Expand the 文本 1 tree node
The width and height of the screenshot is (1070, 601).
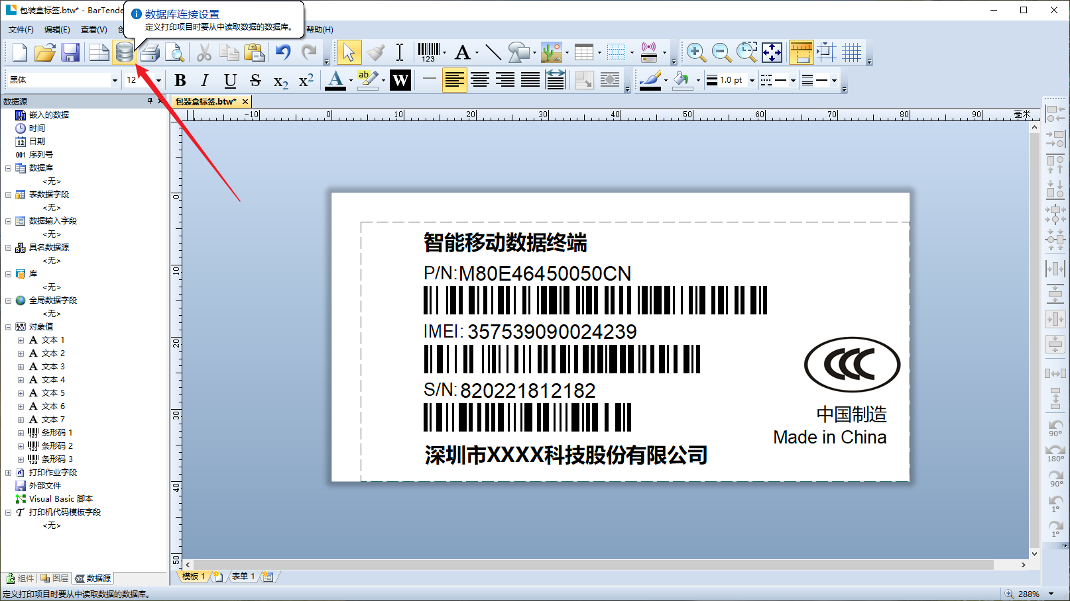[21, 340]
